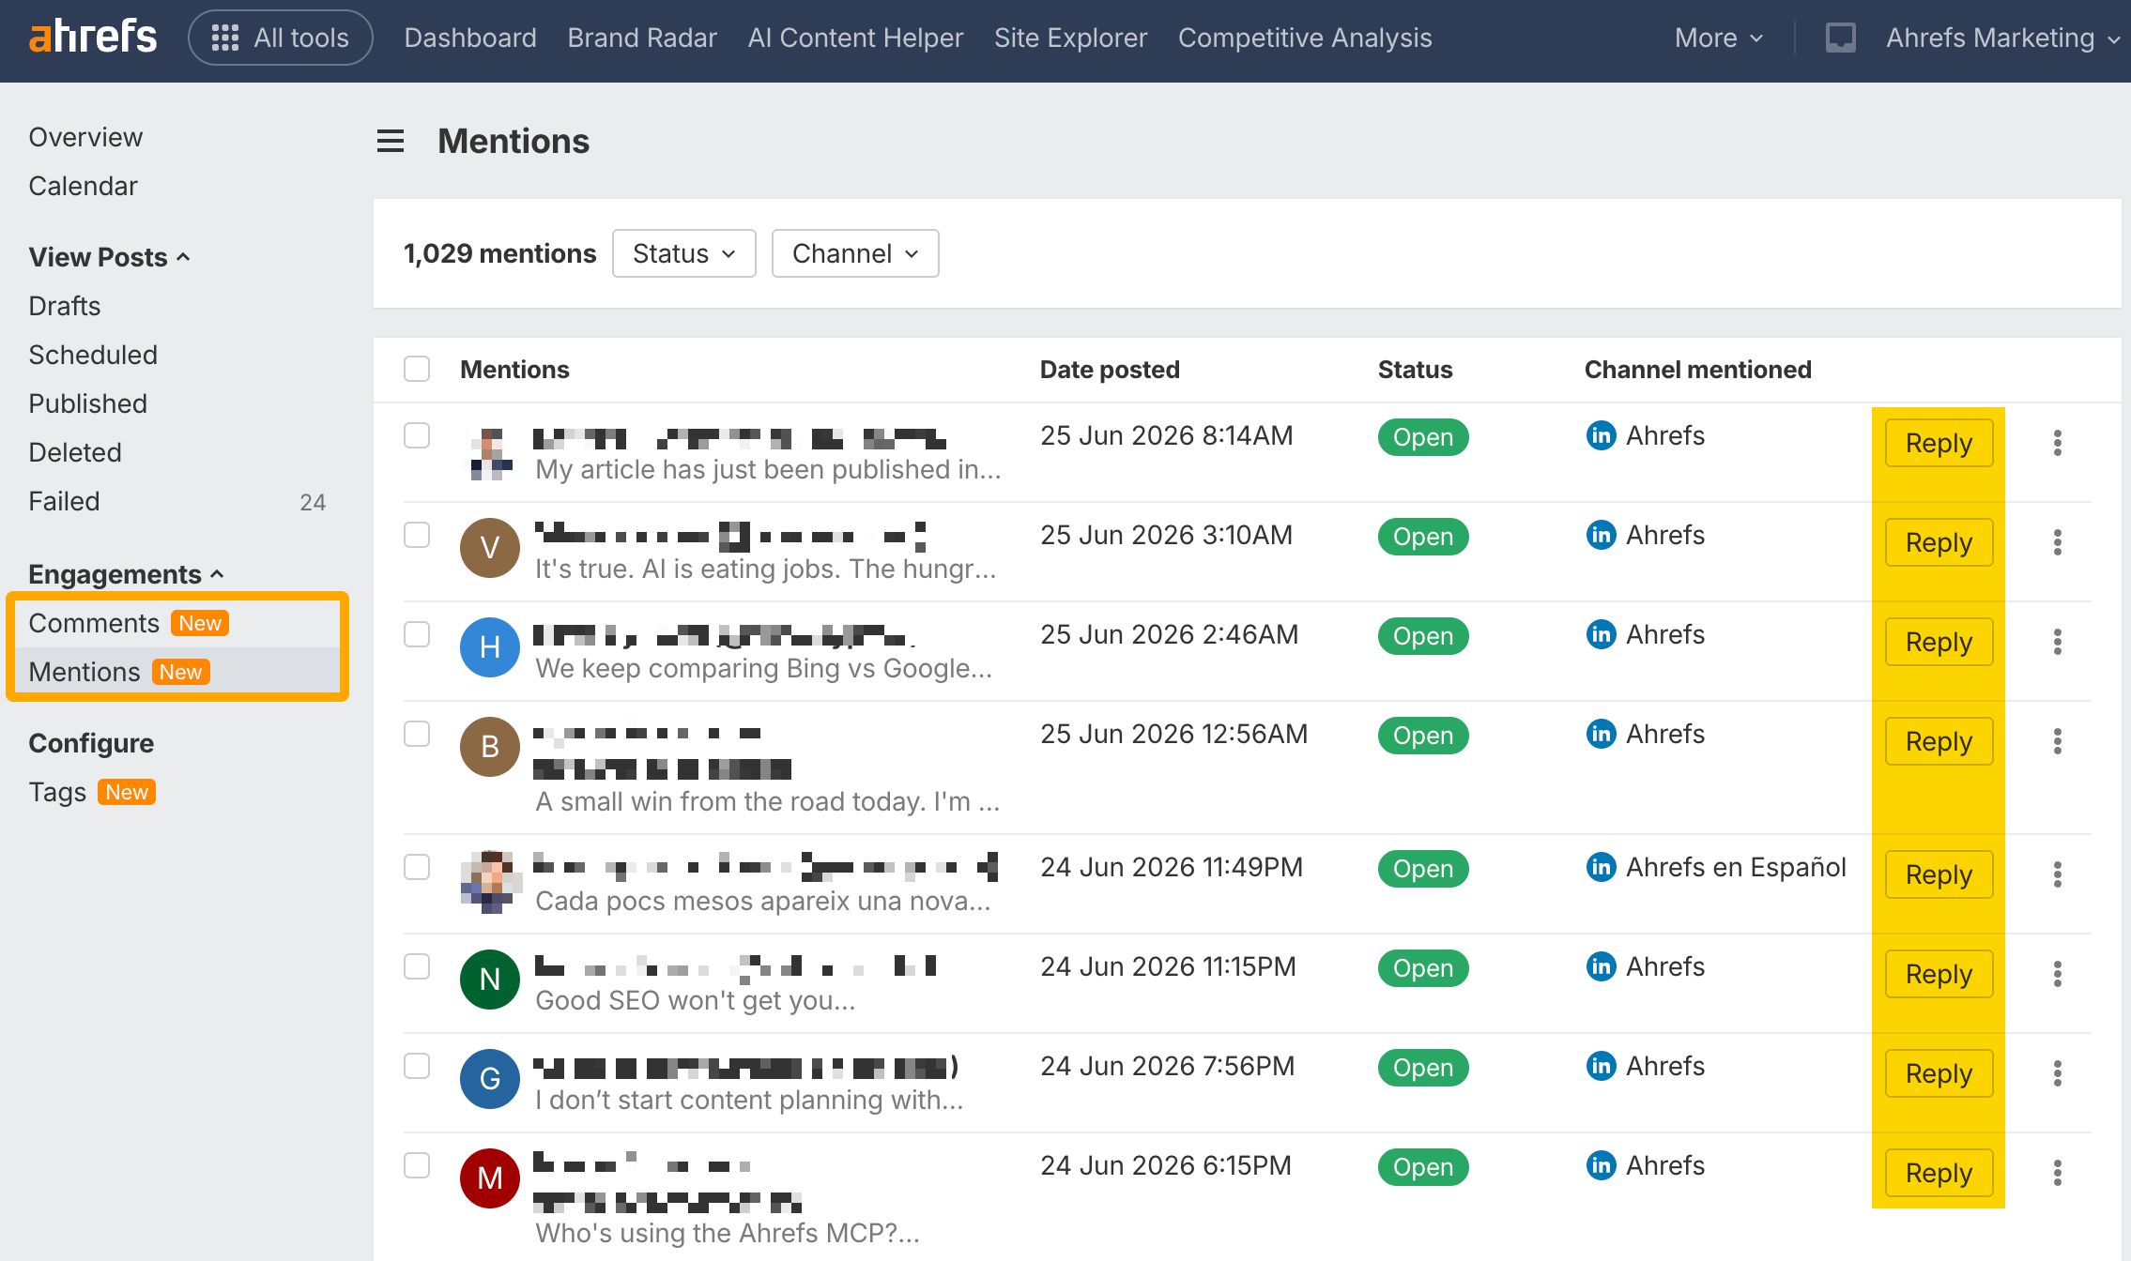Reply to the Ahrefs en Español mention
This screenshot has width=2131, height=1261.
(1939, 874)
